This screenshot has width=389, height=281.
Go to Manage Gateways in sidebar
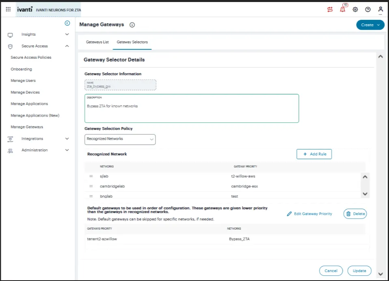27,127
